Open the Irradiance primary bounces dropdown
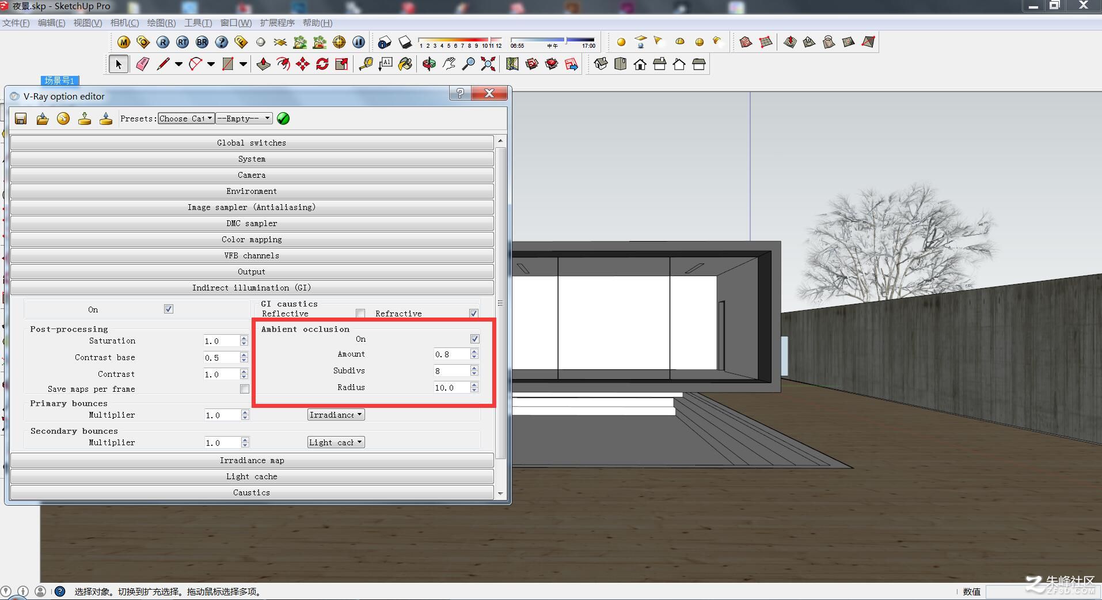The width and height of the screenshot is (1102, 600). click(x=336, y=415)
